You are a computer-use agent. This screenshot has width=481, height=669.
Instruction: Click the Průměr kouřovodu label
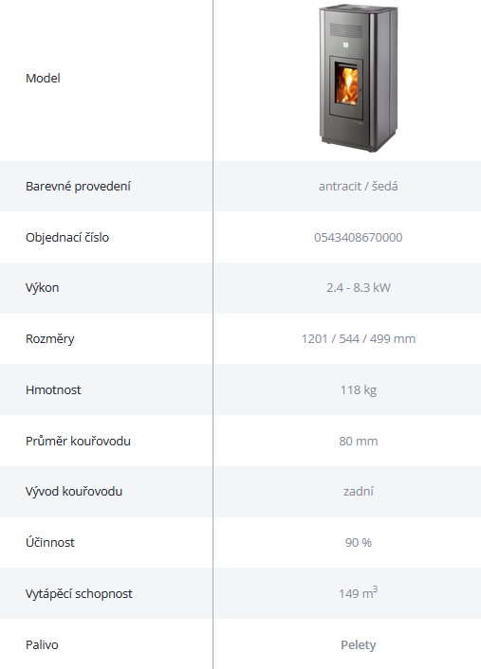point(78,441)
